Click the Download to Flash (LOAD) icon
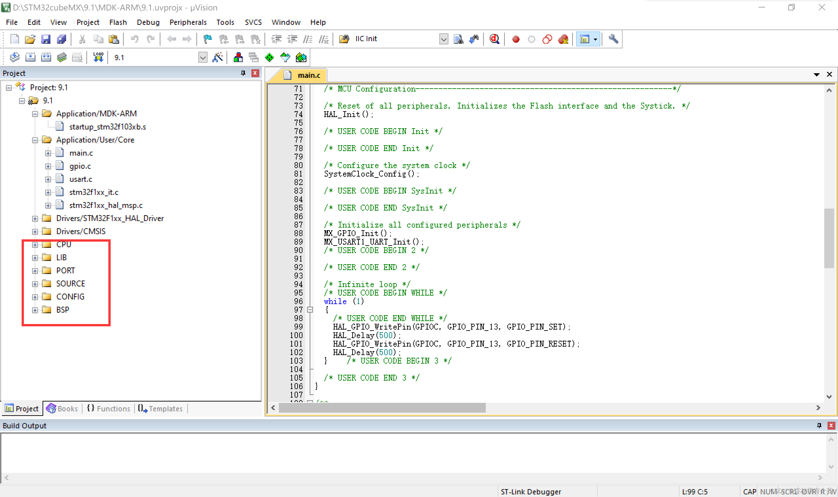This screenshot has width=838, height=497. (98, 58)
